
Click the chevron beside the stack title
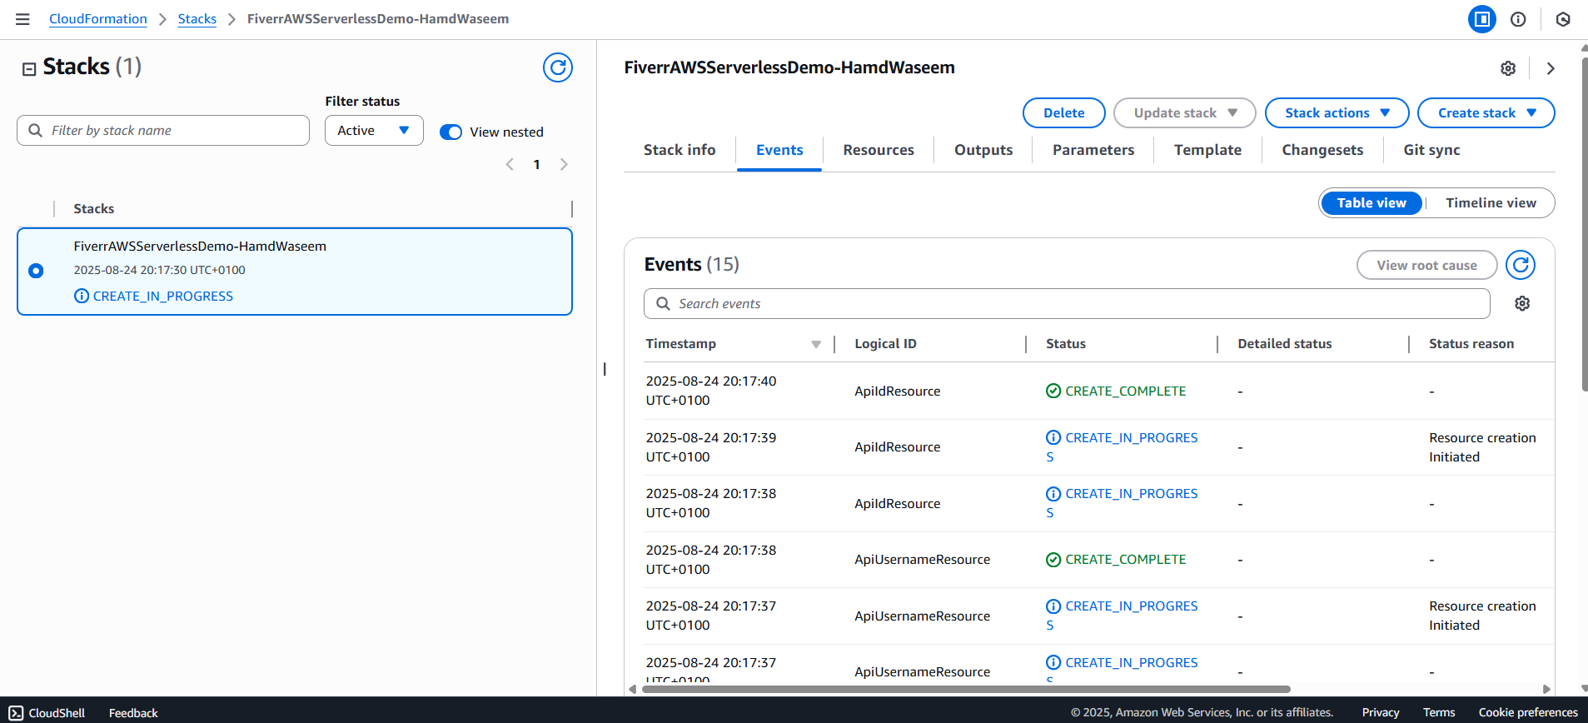click(1551, 68)
